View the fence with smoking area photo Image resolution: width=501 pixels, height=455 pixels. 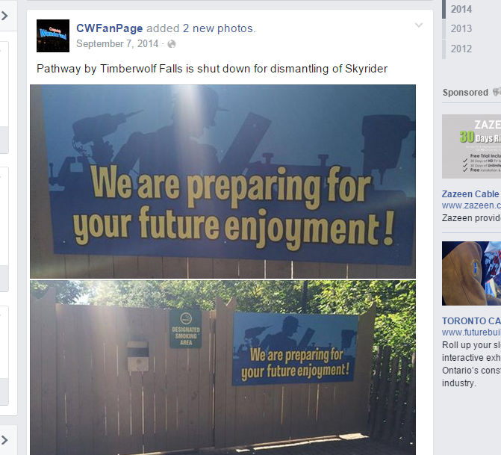223,368
